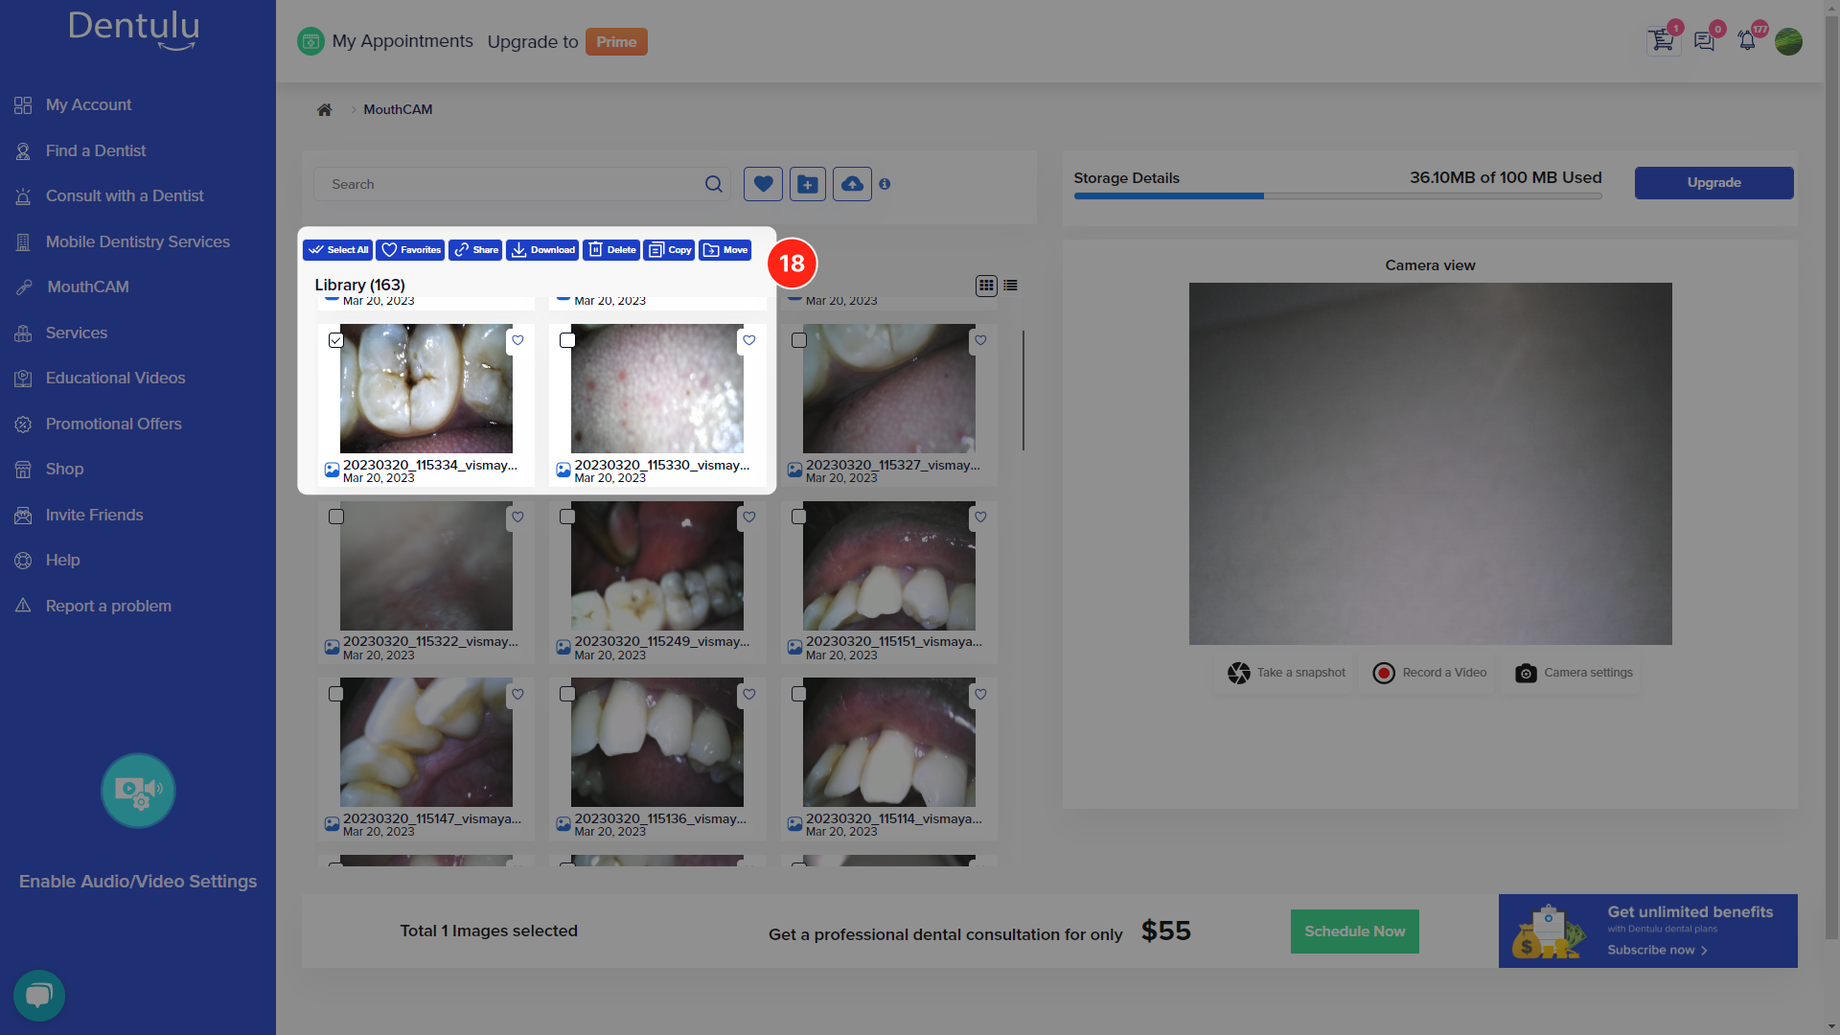Open Promotional Offers in sidebar

(113, 424)
